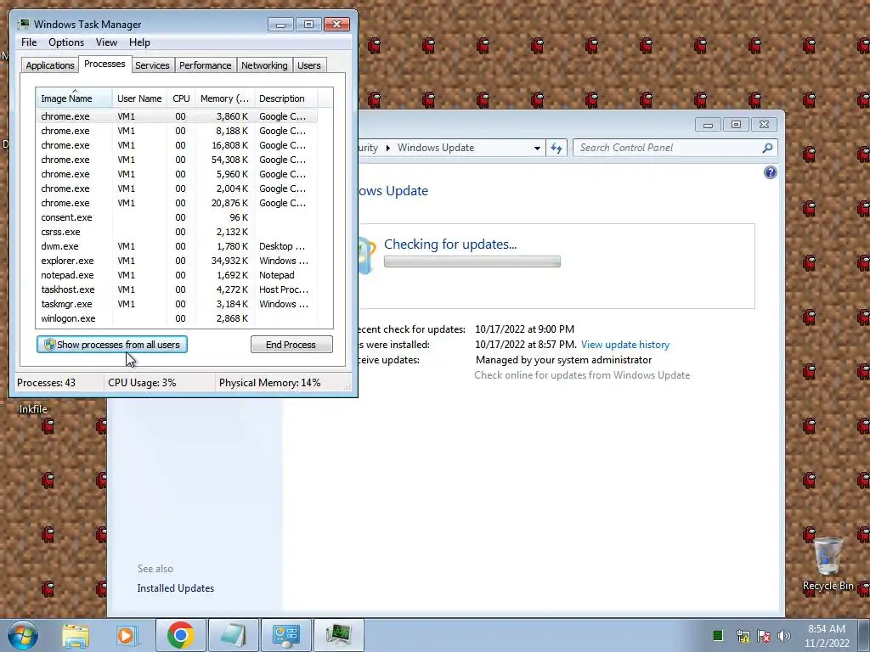Switch to Control Panel taskbar button
Viewport: 870px width, 652px height.
click(285, 635)
